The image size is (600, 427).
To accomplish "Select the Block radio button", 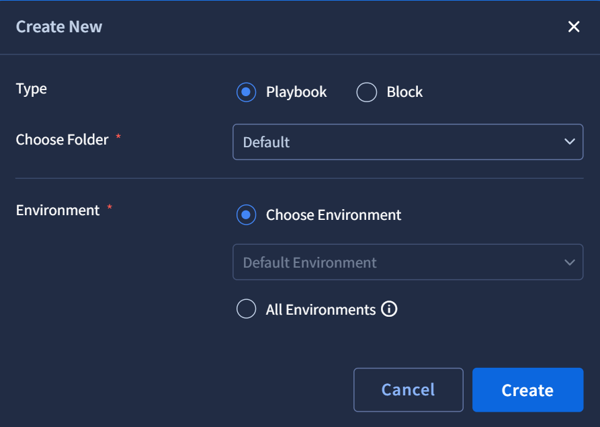I will click(367, 92).
